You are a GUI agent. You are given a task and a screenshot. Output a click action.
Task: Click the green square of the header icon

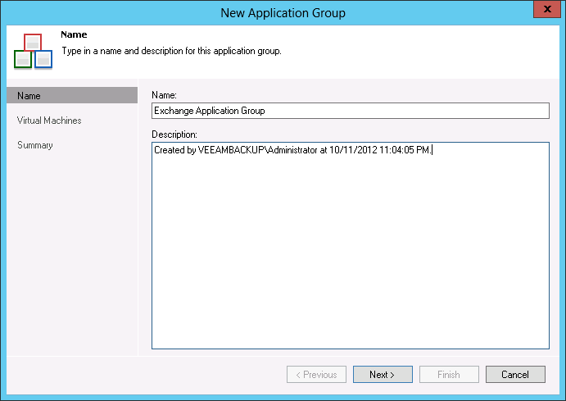pos(23,60)
